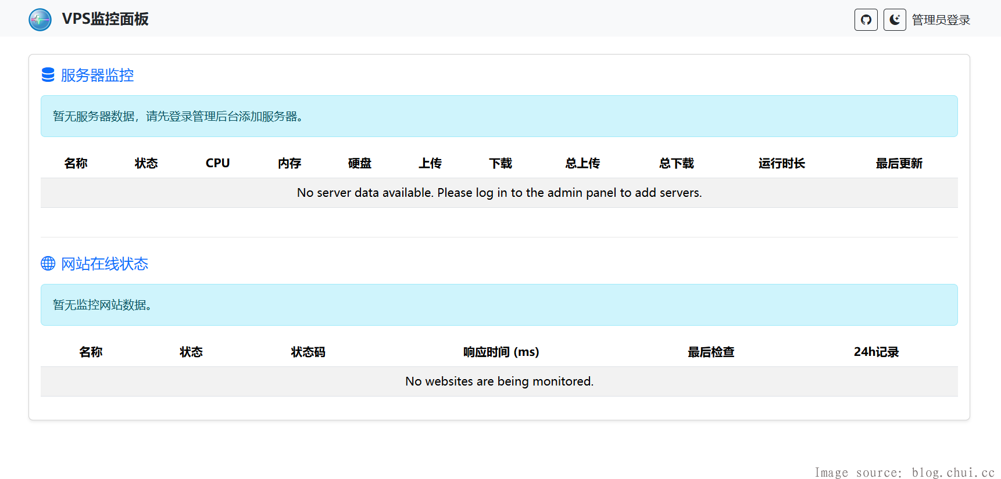Click the 状态码 column header
Image resolution: width=1001 pixels, height=479 pixels.
[308, 352]
